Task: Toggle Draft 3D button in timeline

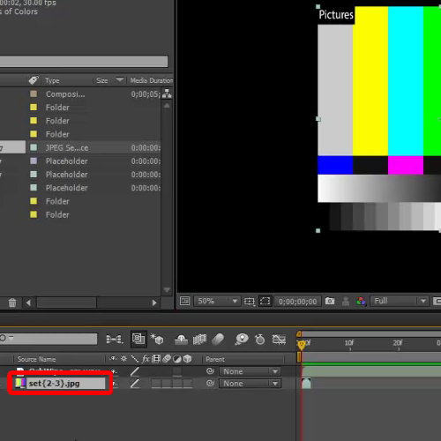Action: 157,339
